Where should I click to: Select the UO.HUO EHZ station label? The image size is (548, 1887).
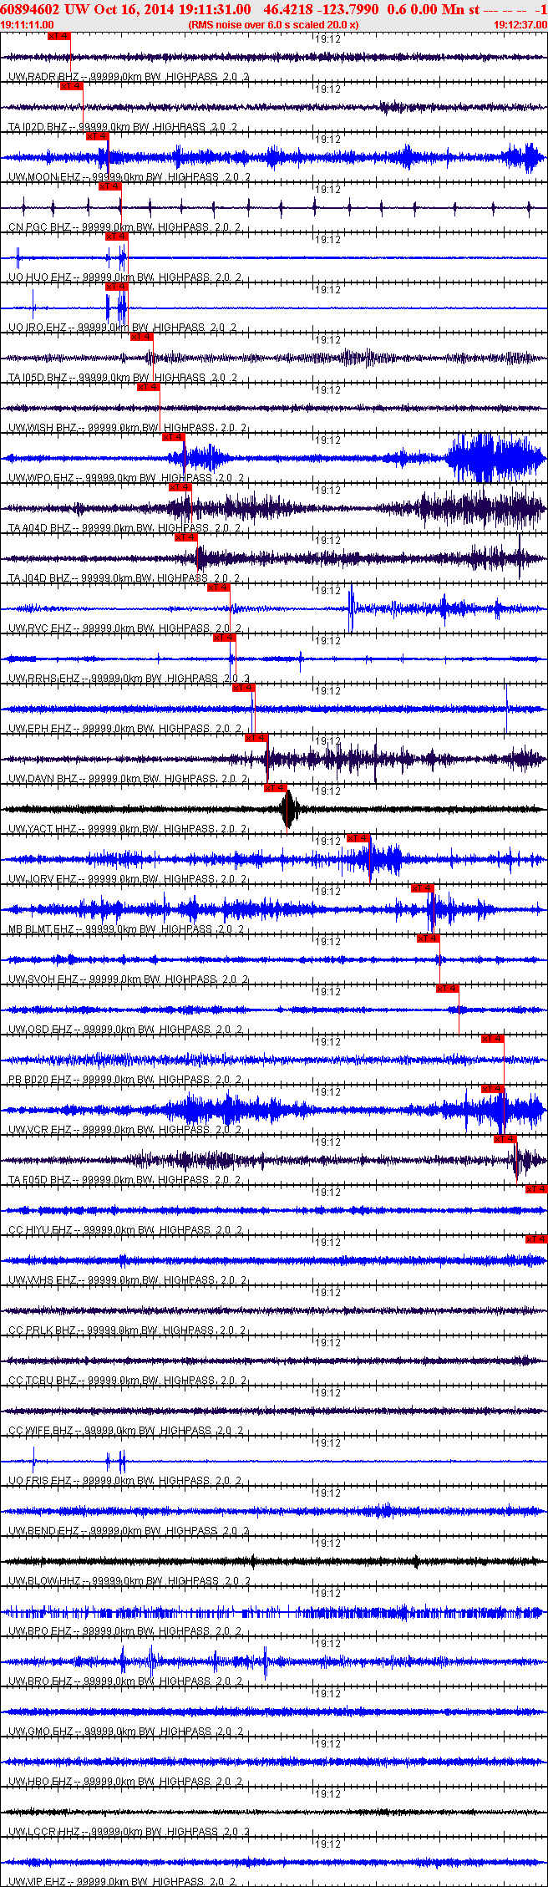[x=40, y=277]
